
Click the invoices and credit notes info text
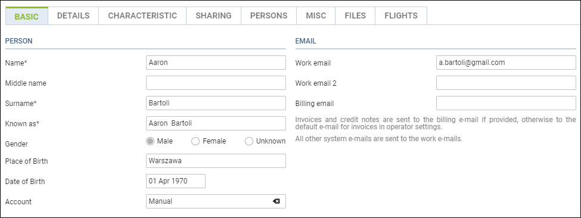point(436,123)
